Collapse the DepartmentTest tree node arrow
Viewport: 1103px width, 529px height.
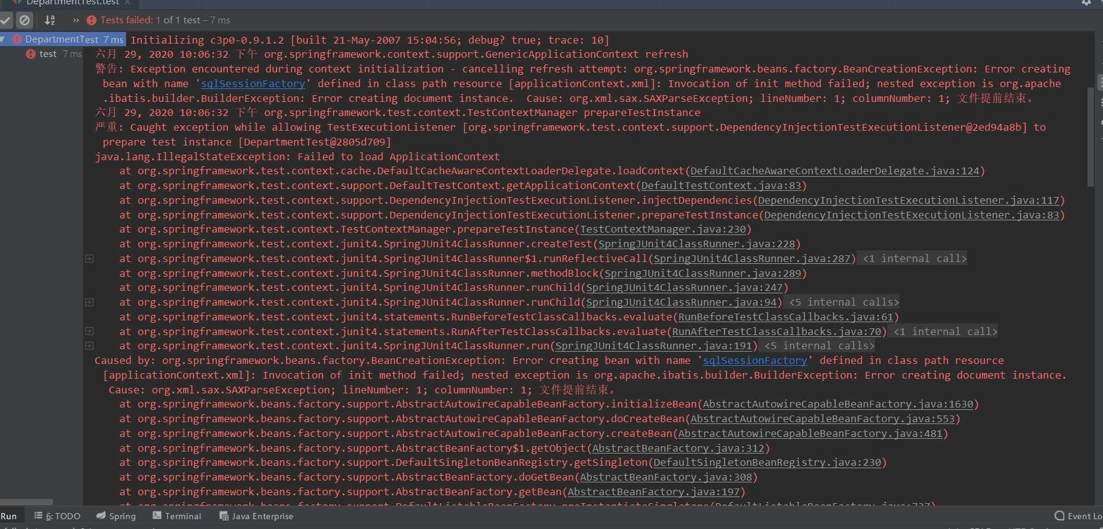[3, 39]
